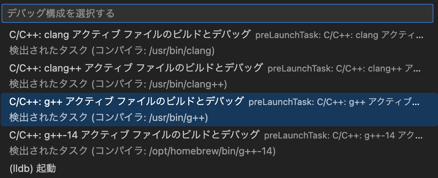Image resolution: width=438 pixels, height=178 pixels.
Task: Select C/C++: clang アクティブ ファイルのビルドとデバッグ
Action: click(130, 35)
